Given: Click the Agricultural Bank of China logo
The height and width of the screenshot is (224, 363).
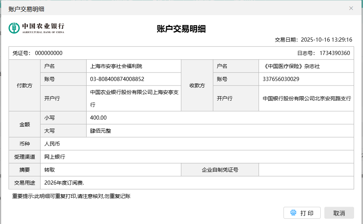Looking at the screenshot, I should [x=36, y=28].
